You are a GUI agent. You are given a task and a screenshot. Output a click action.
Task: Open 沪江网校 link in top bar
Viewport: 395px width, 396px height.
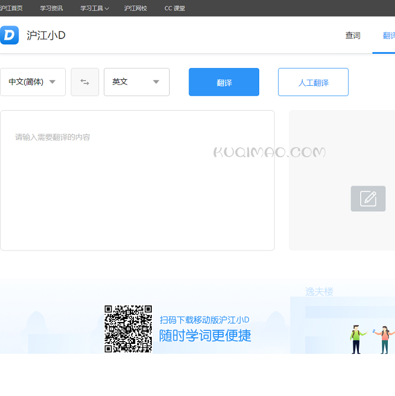(136, 8)
